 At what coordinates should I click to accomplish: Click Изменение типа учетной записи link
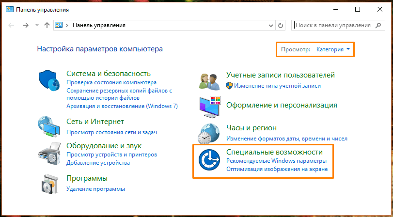click(277, 86)
